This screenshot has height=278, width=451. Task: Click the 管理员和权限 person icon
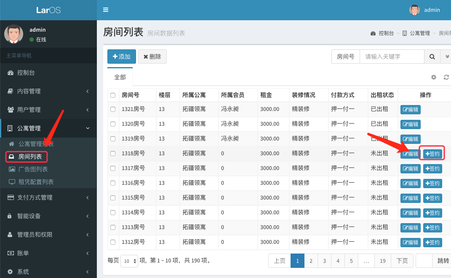pos(10,235)
